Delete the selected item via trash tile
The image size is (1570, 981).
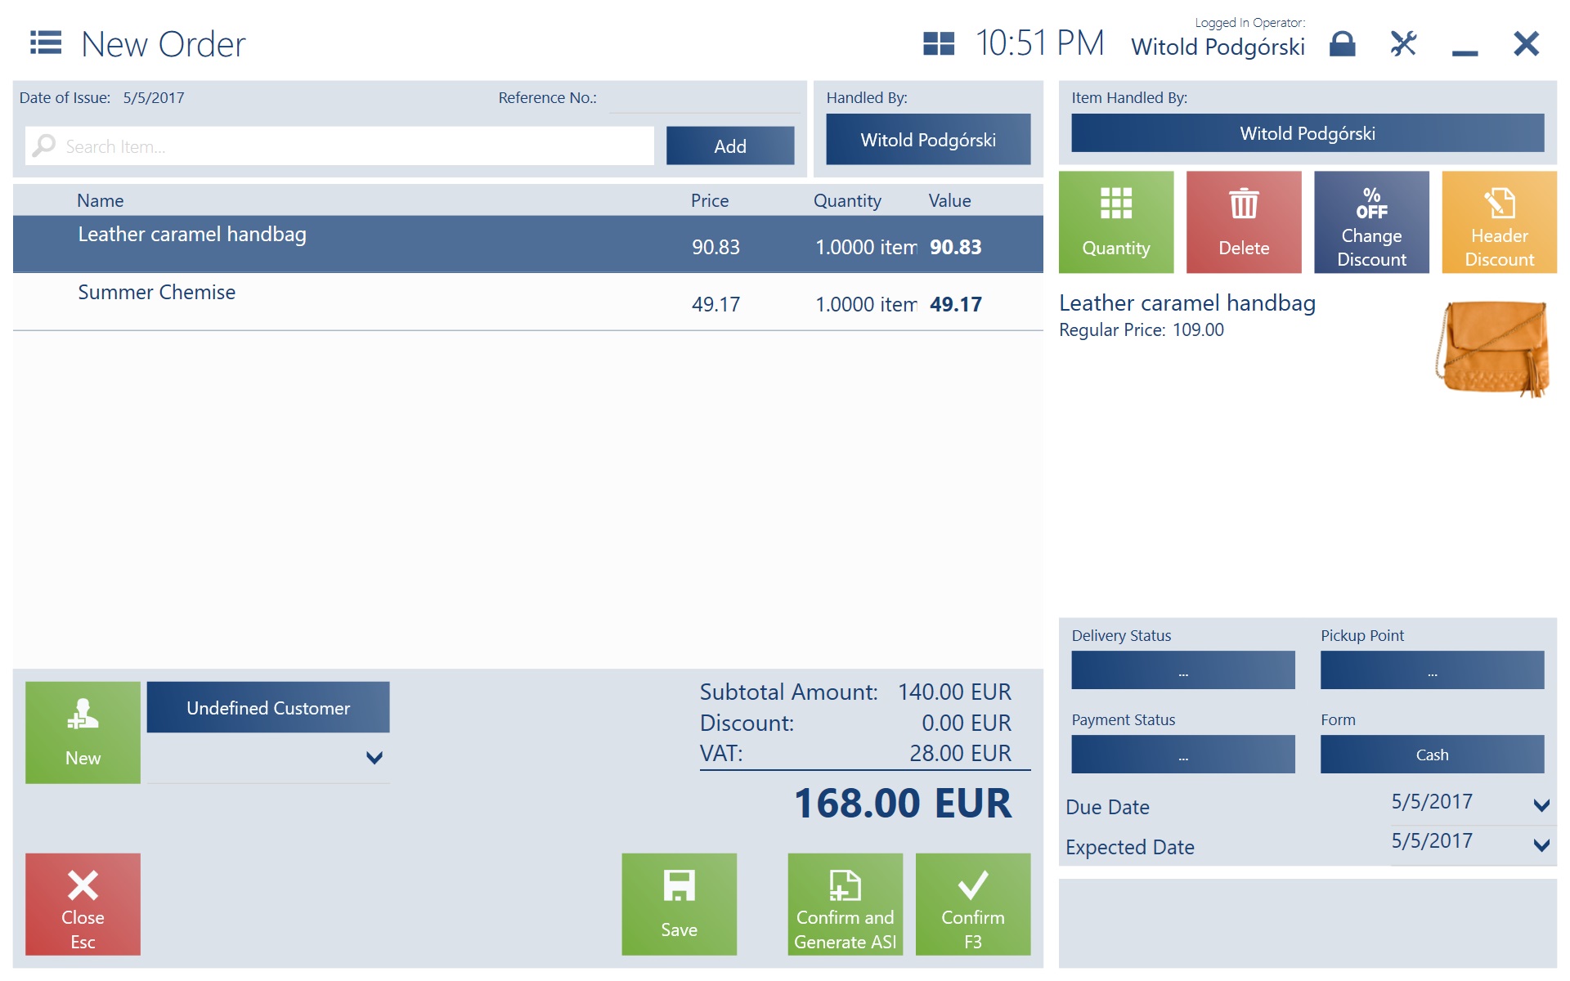click(x=1243, y=222)
